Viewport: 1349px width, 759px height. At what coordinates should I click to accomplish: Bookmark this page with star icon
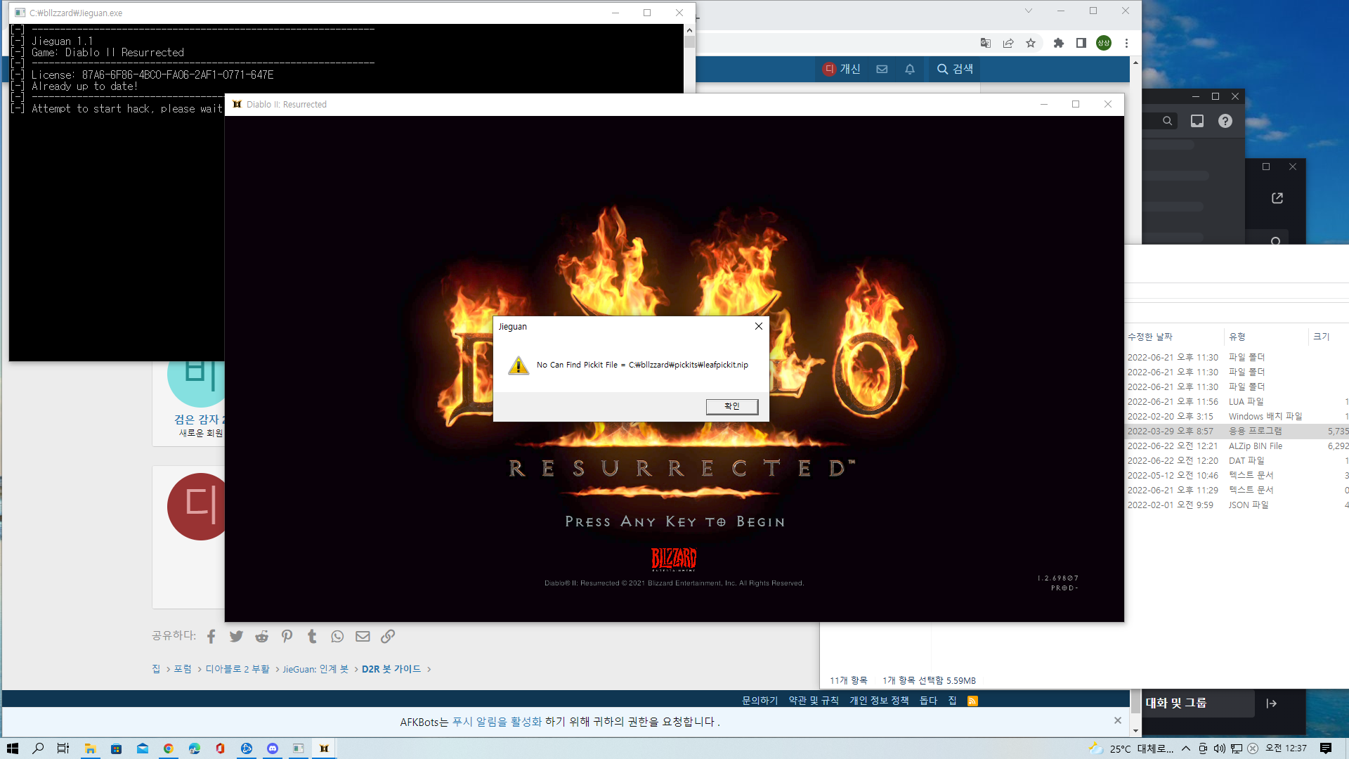point(1031,43)
